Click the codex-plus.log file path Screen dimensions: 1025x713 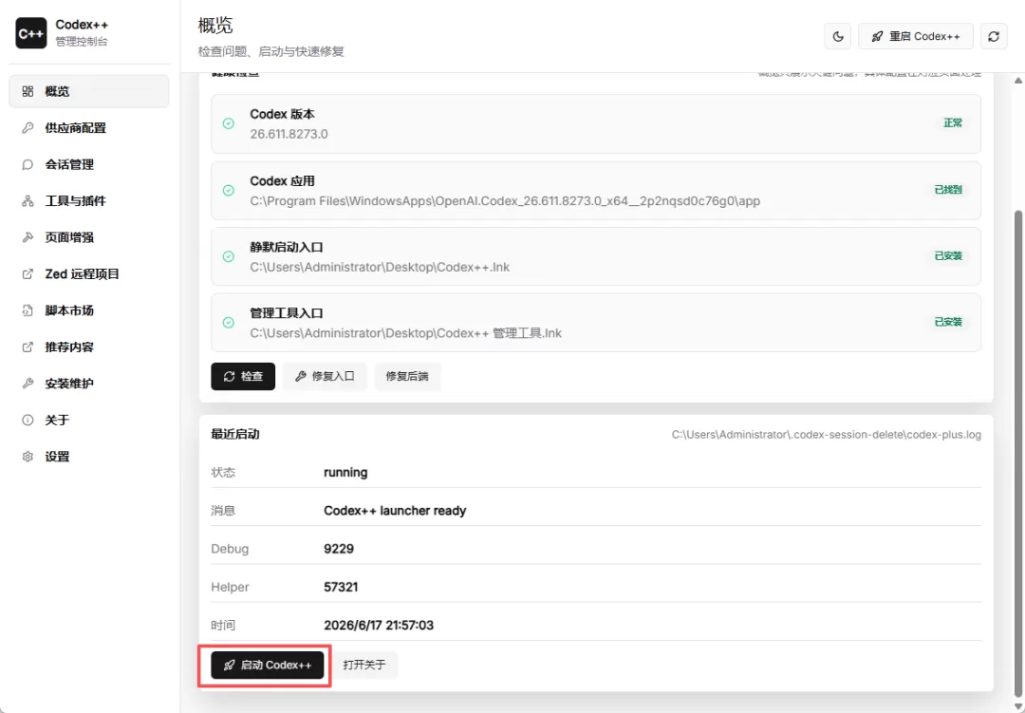point(827,434)
